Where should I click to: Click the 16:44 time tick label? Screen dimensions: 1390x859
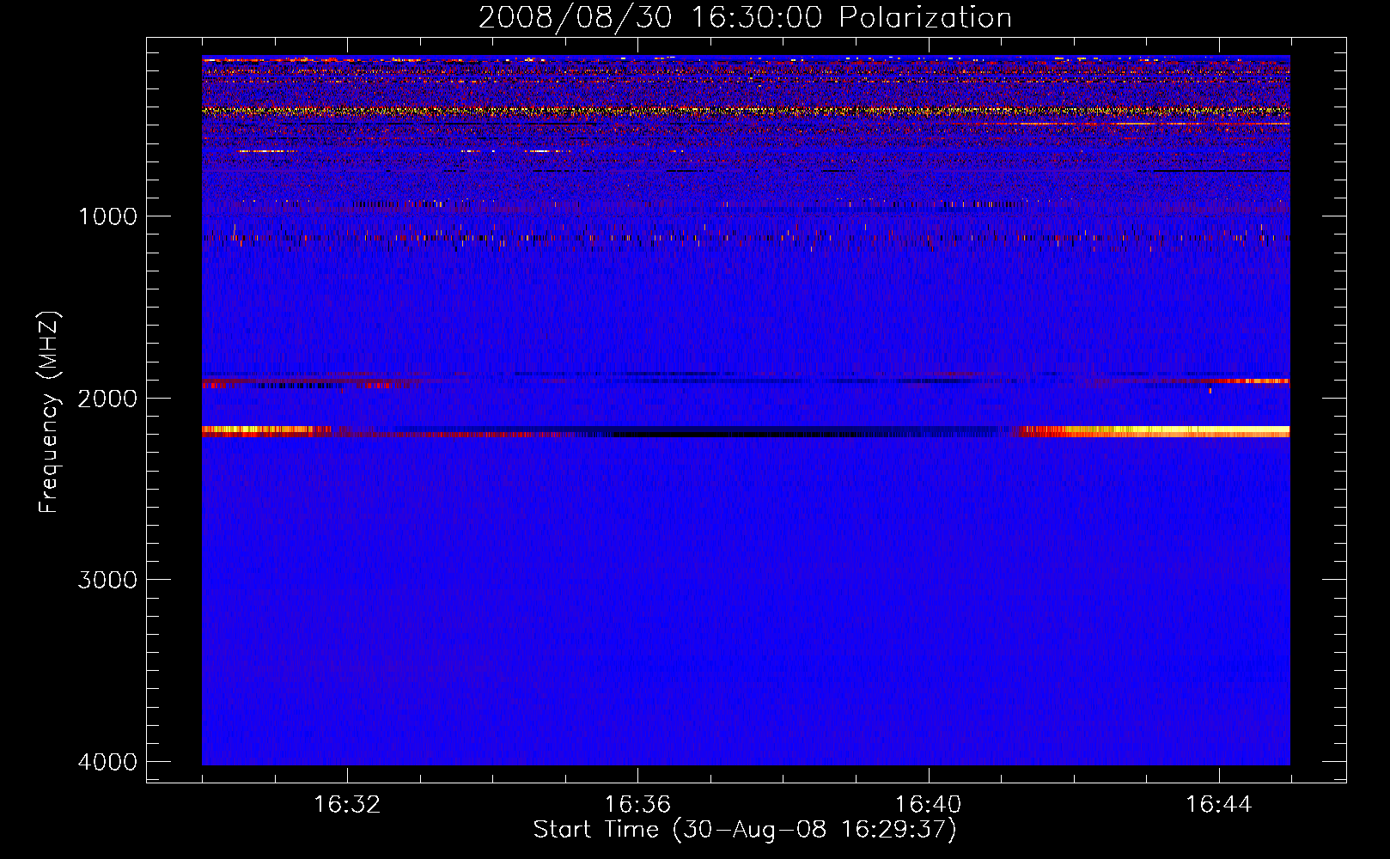(1219, 805)
